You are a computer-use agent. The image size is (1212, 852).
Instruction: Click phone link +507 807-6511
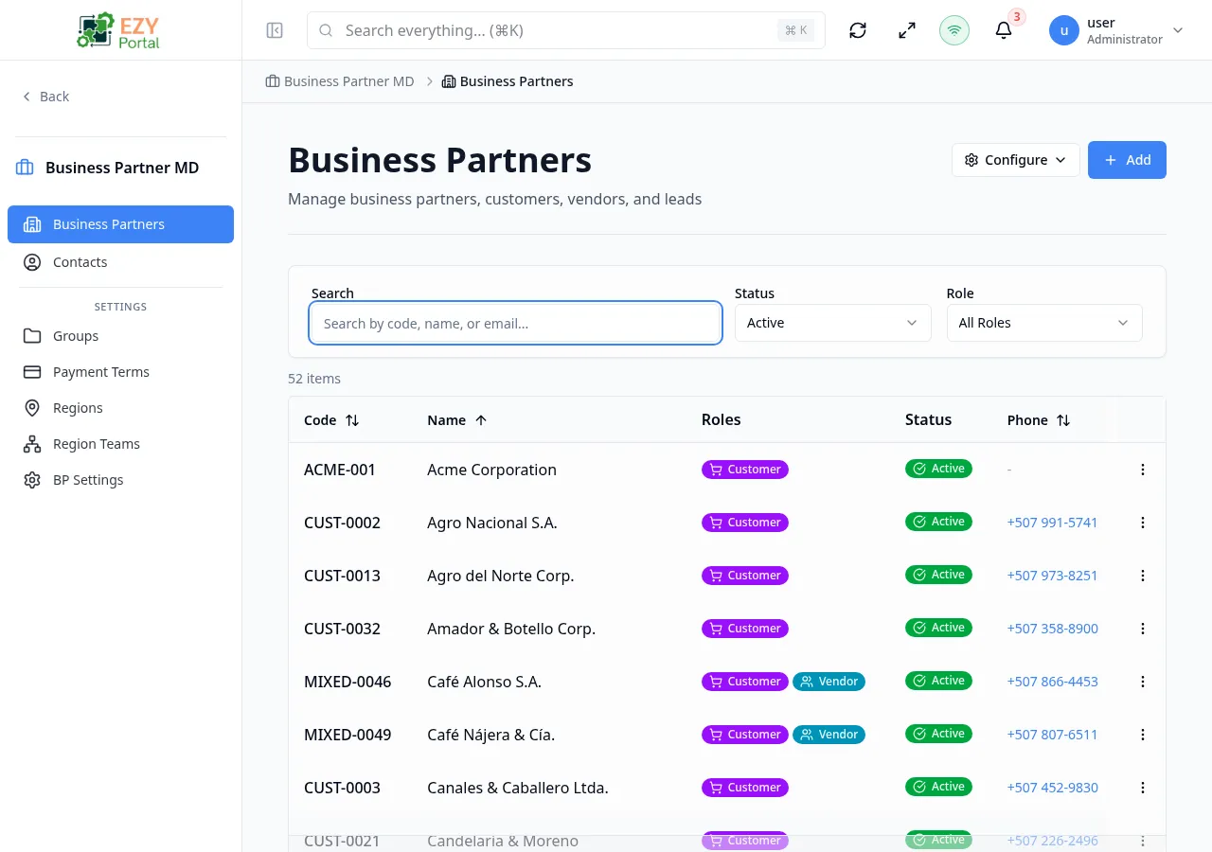[x=1052, y=735]
